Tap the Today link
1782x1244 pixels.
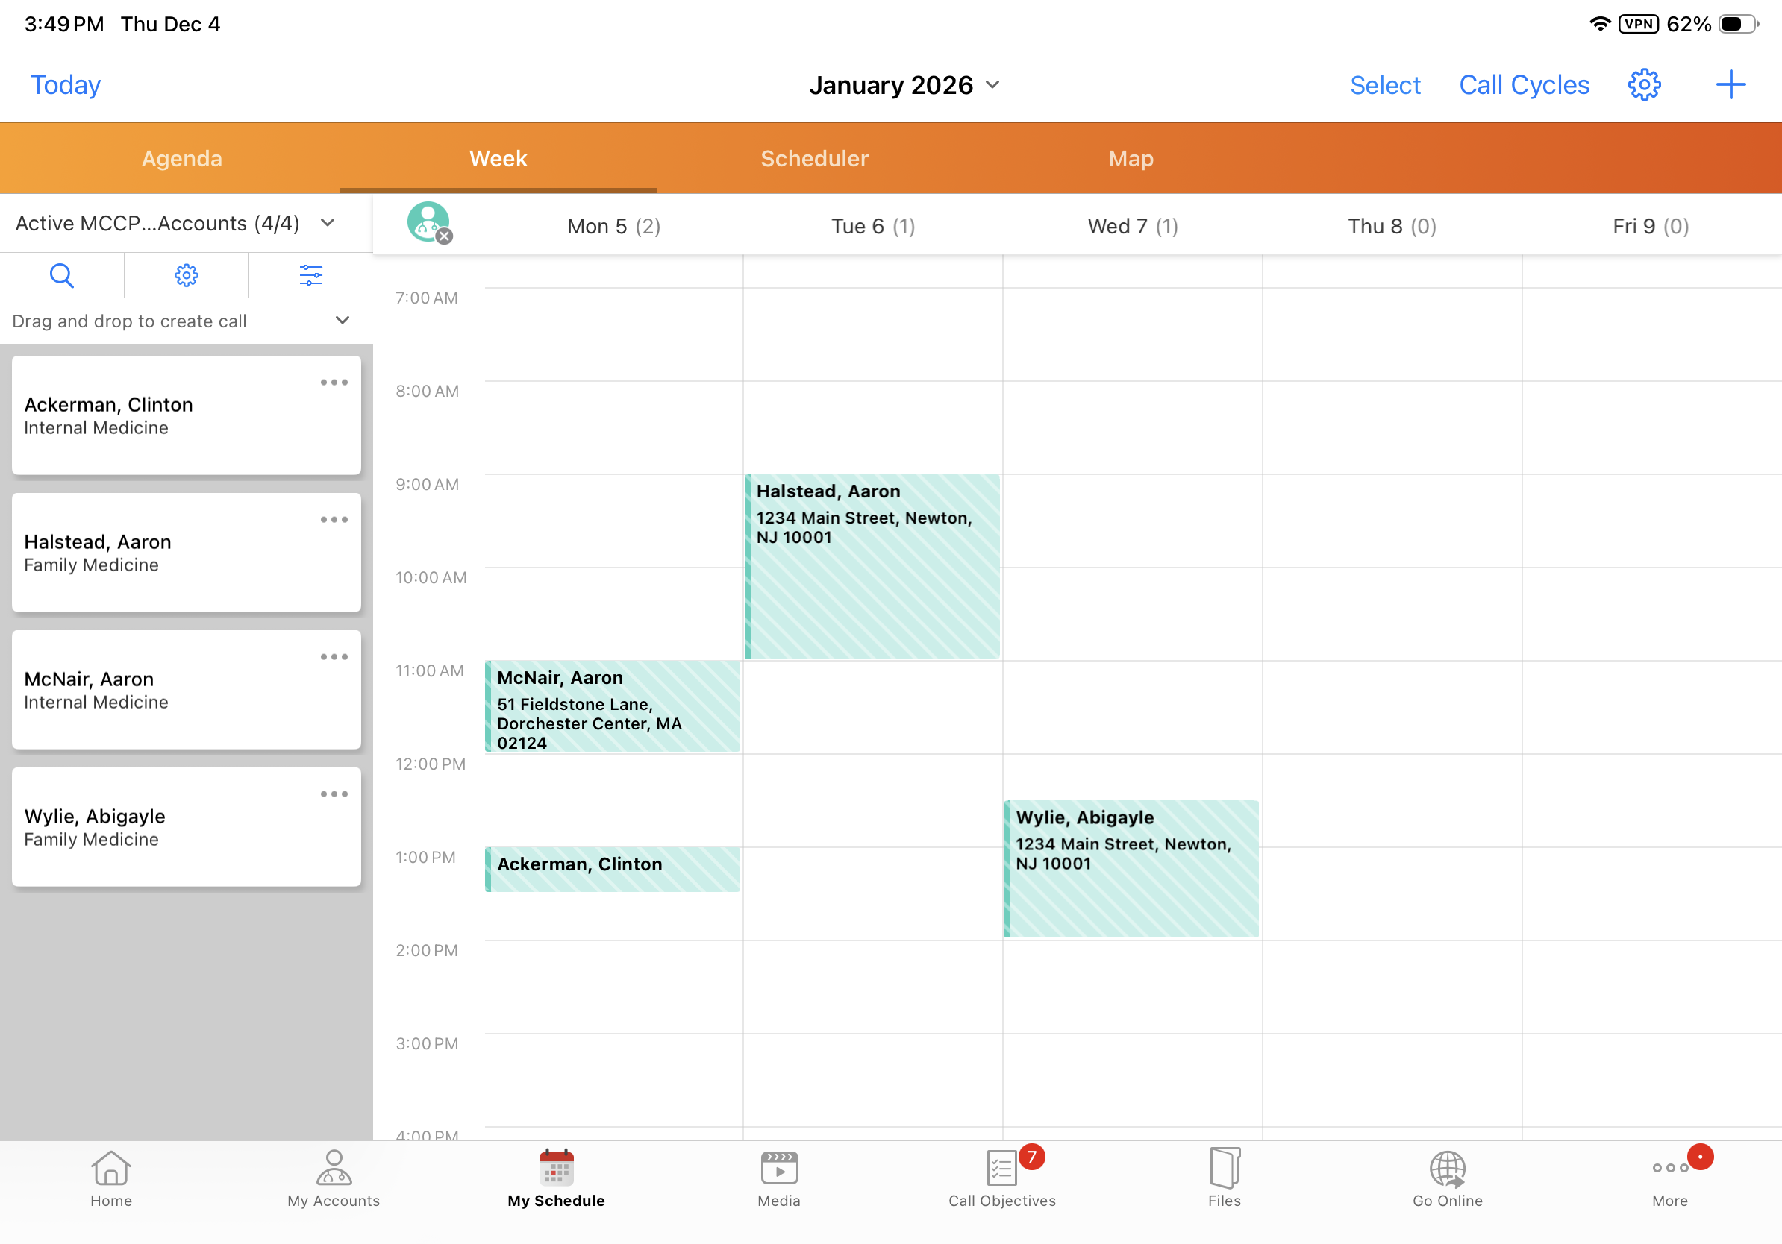point(66,84)
